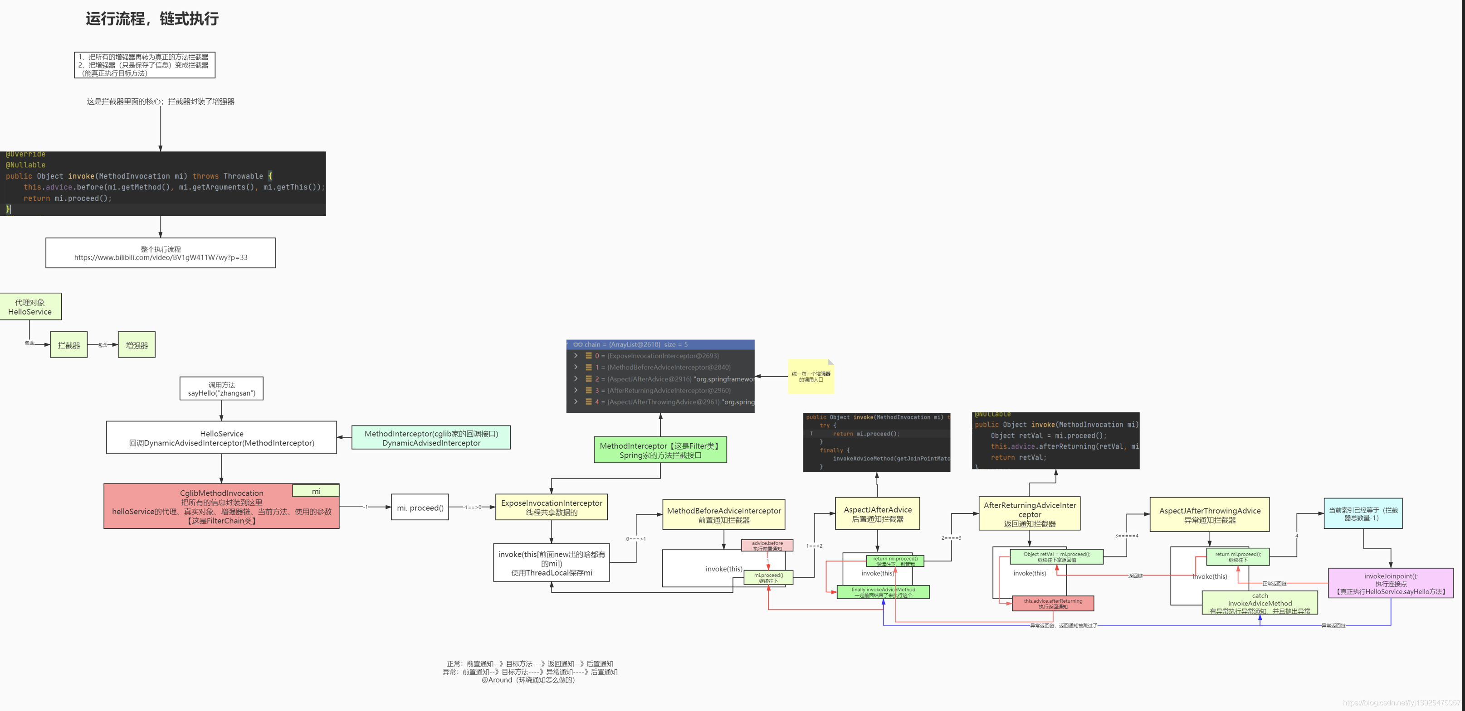Screen dimensions: 1465x711
Task: Click the invoke(this[前面new出的啥都有的mi]) box
Action: pyautogui.click(x=551, y=563)
